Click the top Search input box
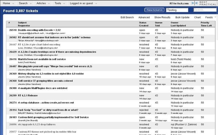The height and width of the screenshot is (135, 218). point(205,10)
